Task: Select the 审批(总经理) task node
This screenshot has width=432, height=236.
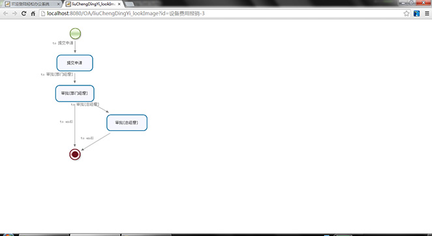Action: [x=127, y=123]
